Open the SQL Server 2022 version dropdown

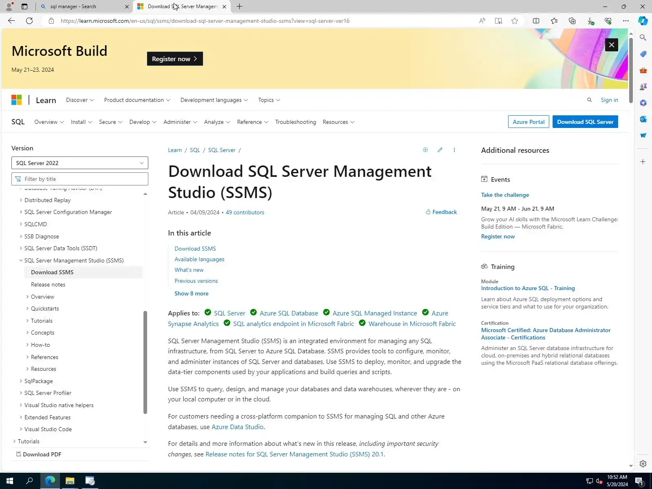(80, 163)
